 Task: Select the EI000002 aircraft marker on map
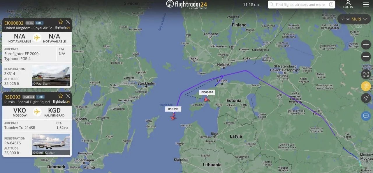click(207, 99)
